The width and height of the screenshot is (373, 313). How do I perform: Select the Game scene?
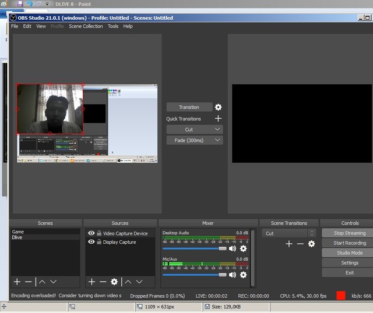[x=45, y=232]
